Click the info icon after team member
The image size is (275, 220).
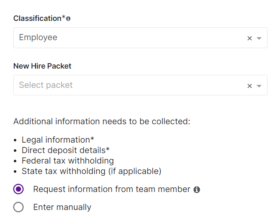pos(197,189)
